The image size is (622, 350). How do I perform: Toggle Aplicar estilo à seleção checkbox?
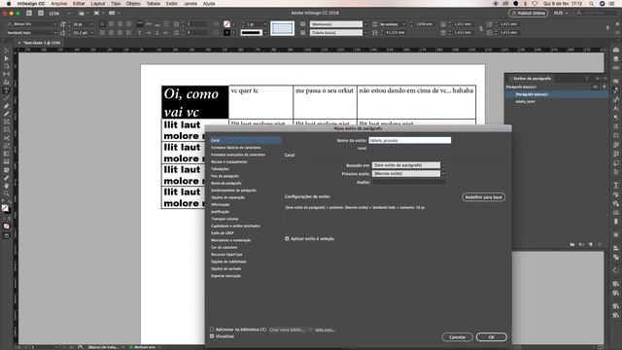coord(287,238)
